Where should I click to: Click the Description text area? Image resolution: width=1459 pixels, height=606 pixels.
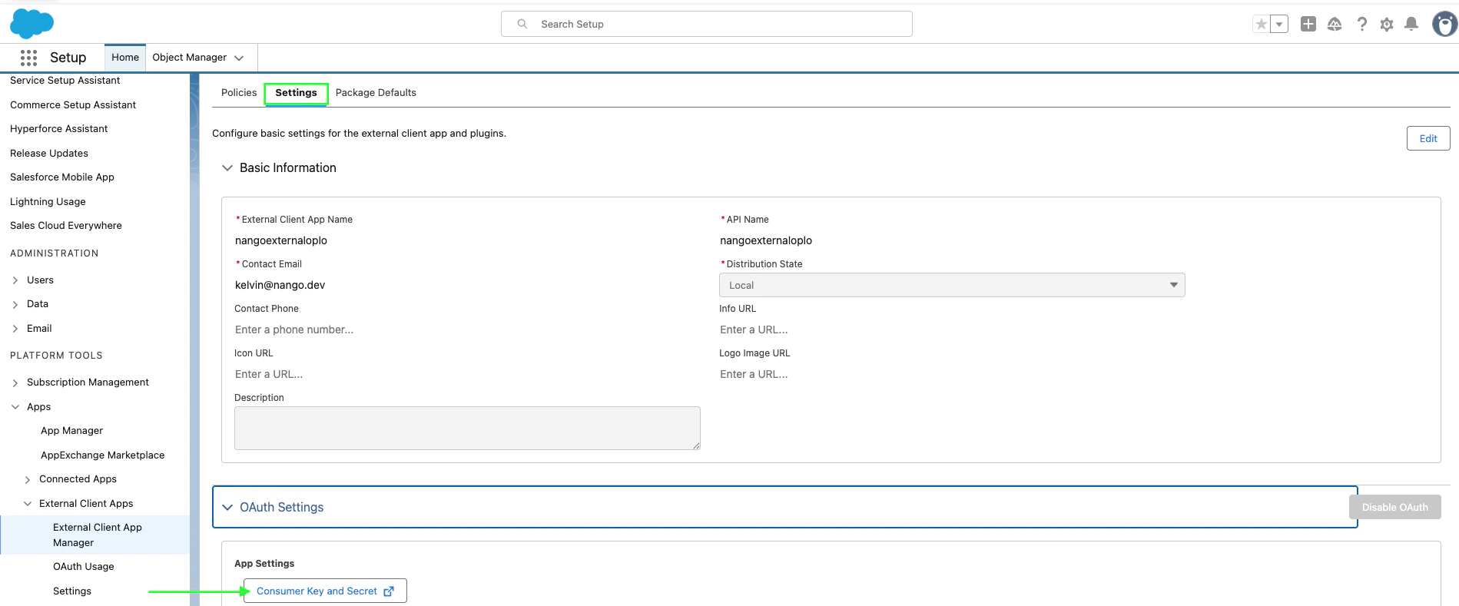(x=467, y=428)
